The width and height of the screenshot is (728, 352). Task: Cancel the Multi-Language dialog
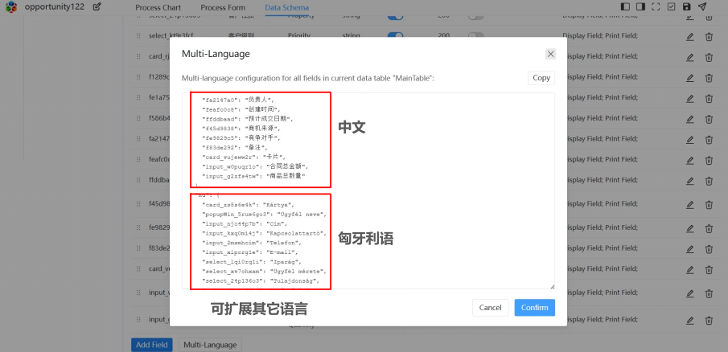490,308
